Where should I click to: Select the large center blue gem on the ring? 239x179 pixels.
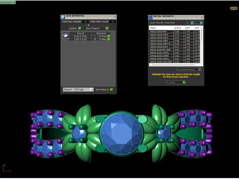(121, 134)
